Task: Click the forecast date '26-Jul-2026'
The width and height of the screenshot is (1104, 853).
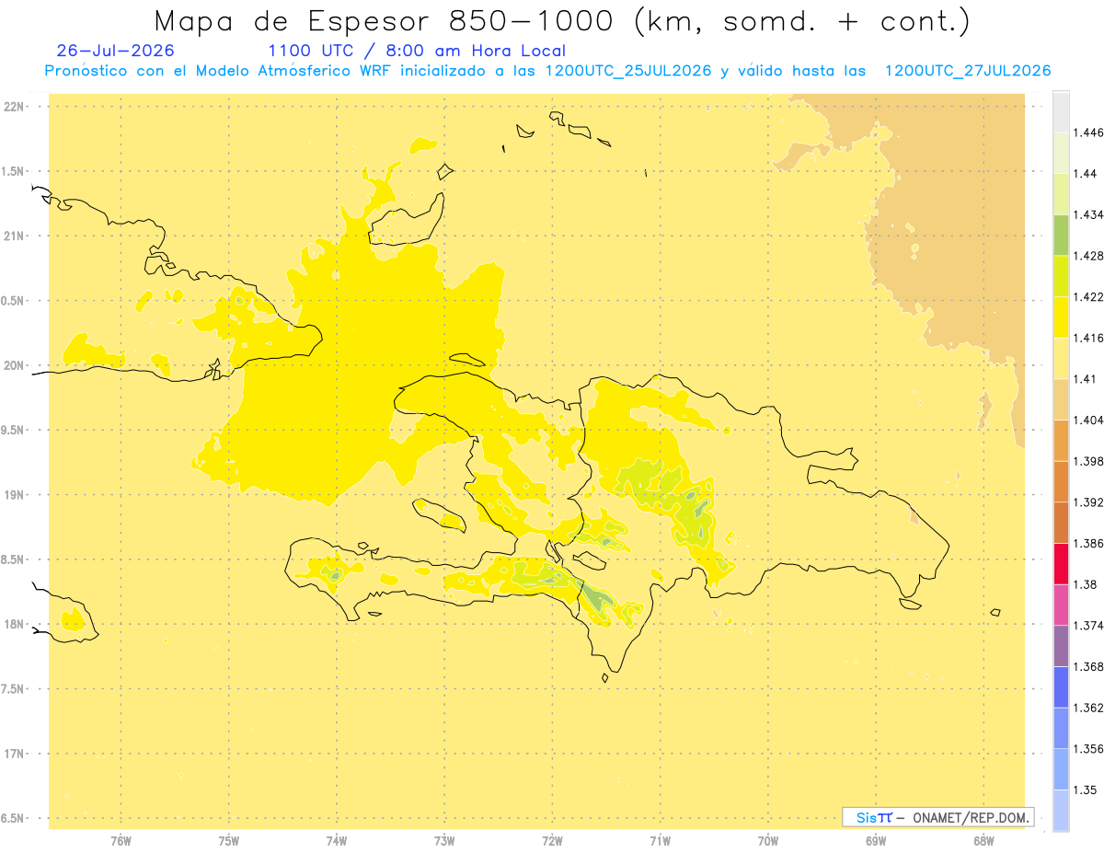Action: (115, 51)
